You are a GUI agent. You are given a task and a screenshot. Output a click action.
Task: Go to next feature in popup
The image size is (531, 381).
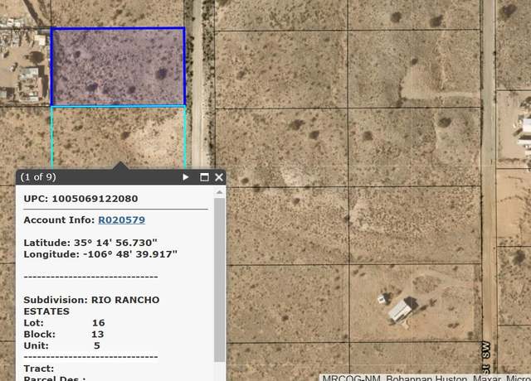coord(186,177)
